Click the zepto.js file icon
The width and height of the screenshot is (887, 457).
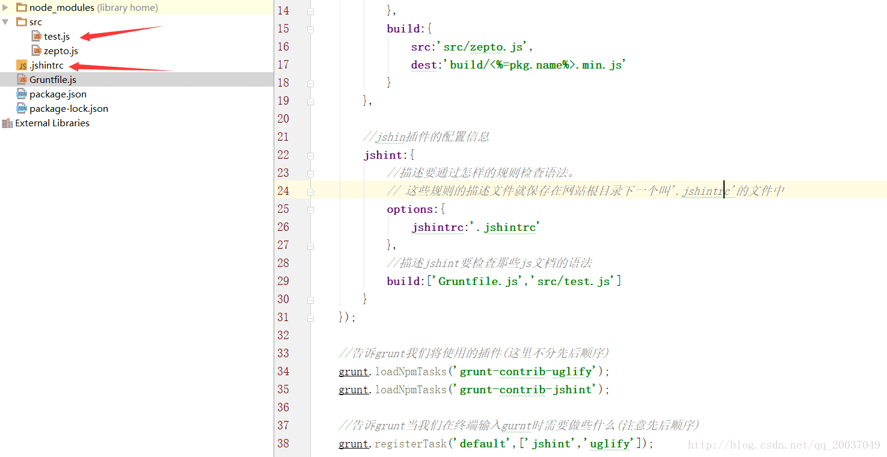(x=37, y=51)
